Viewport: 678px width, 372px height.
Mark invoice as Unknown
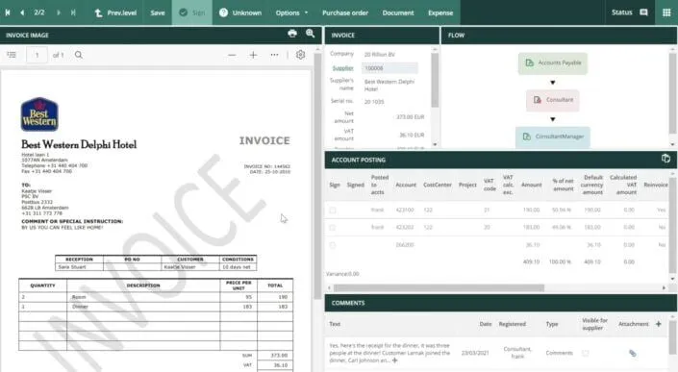coord(240,12)
